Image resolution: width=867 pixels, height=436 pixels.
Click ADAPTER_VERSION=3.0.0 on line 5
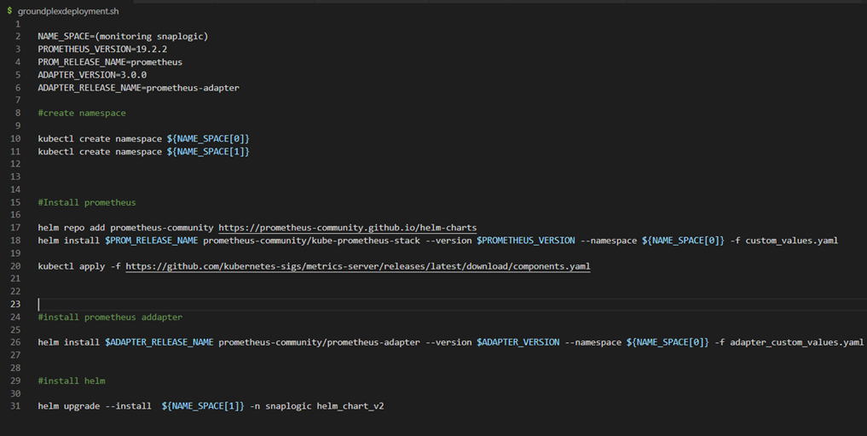92,75
